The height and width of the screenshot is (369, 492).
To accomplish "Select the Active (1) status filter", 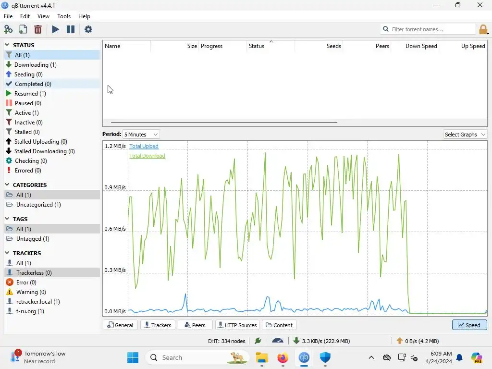I will click(x=52, y=112).
